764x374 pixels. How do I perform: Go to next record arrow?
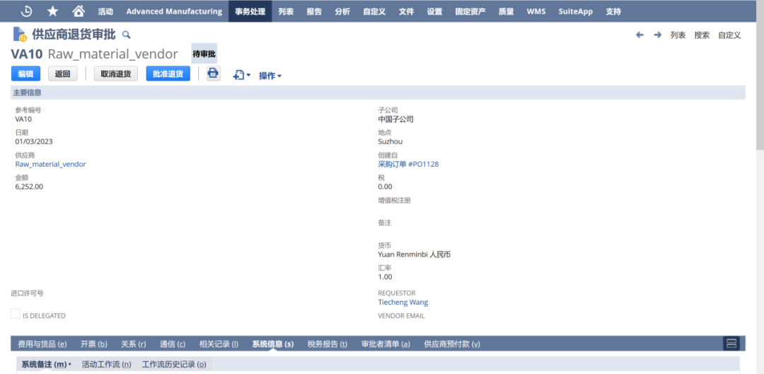click(657, 35)
